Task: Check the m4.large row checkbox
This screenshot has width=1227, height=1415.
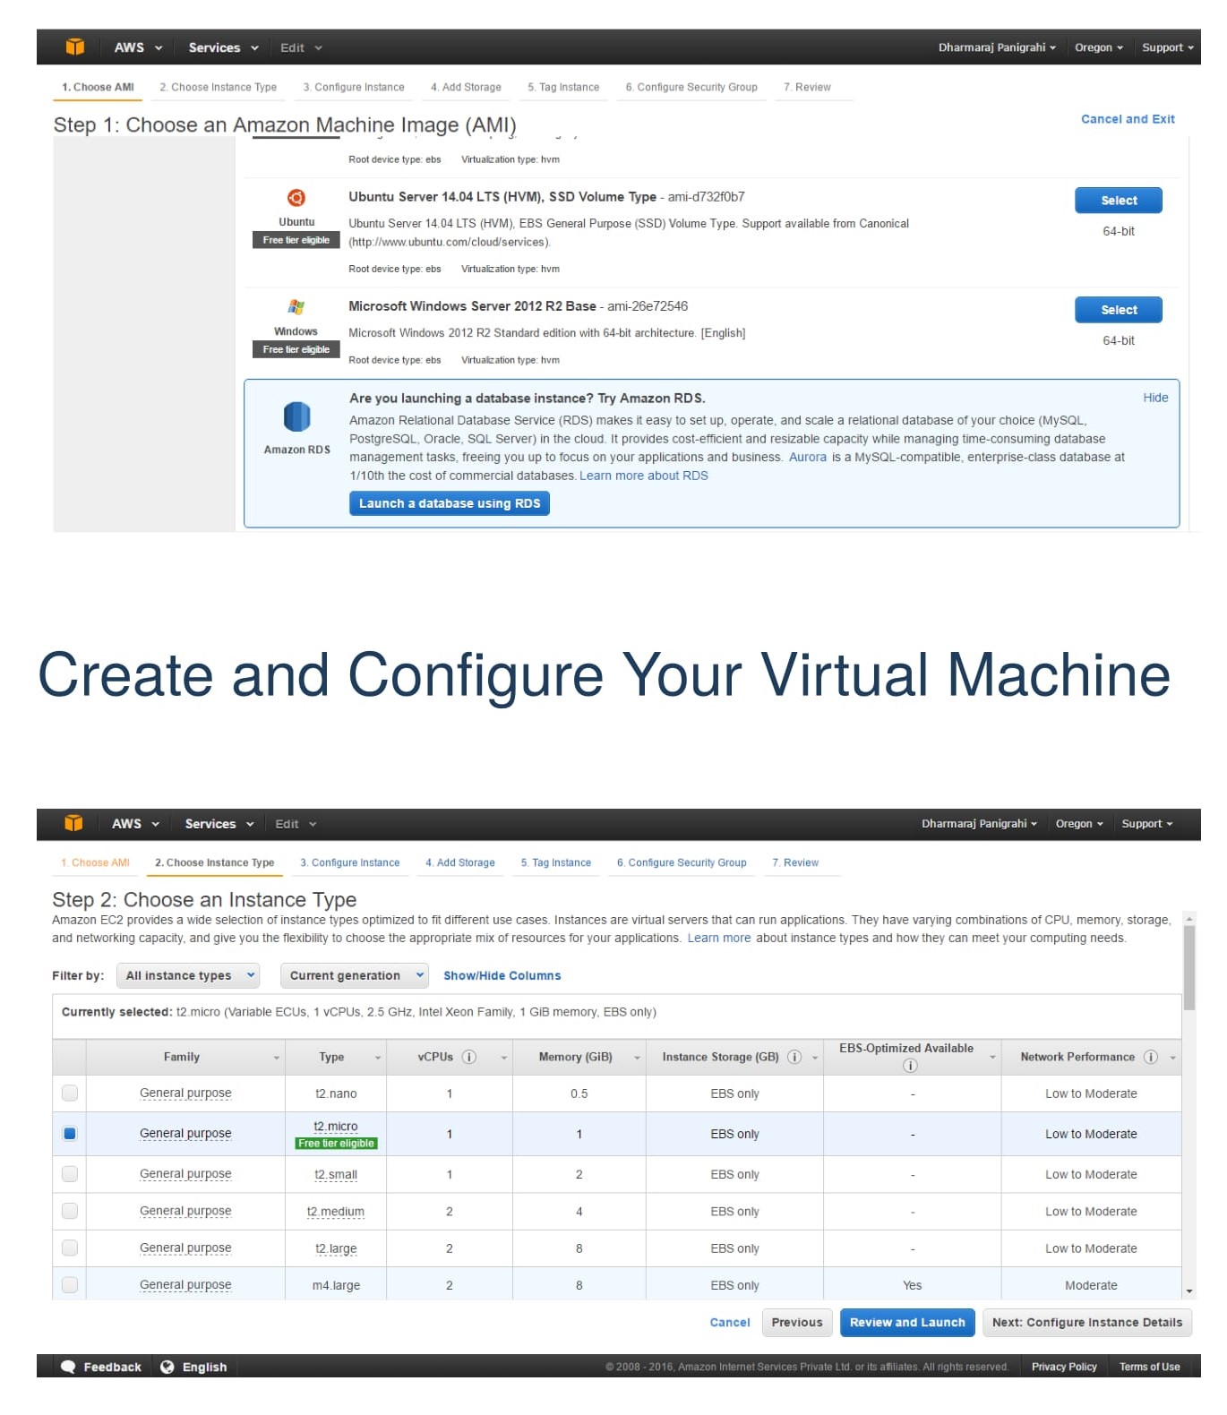Action: click(x=70, y=1284)
